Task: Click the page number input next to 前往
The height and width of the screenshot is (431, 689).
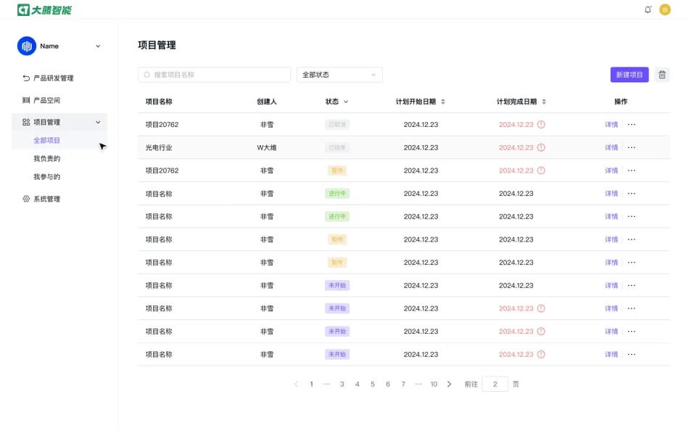Action: click(x=495, y=383)
